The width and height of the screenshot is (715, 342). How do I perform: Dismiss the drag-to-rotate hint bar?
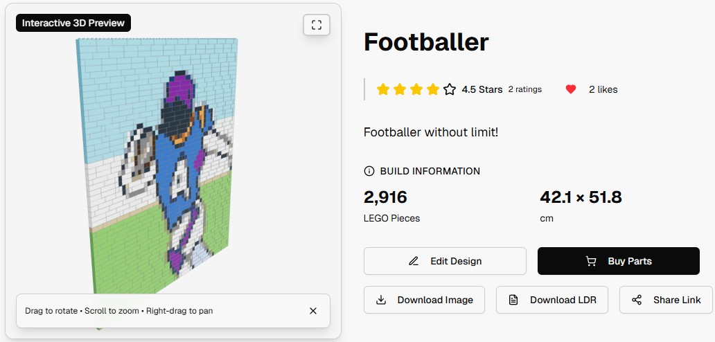(313, 311)
